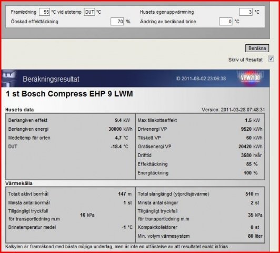This screenshot has height=253, width=280.
Task: Click the Beräkna button
Action: click(x=257, y=48)
